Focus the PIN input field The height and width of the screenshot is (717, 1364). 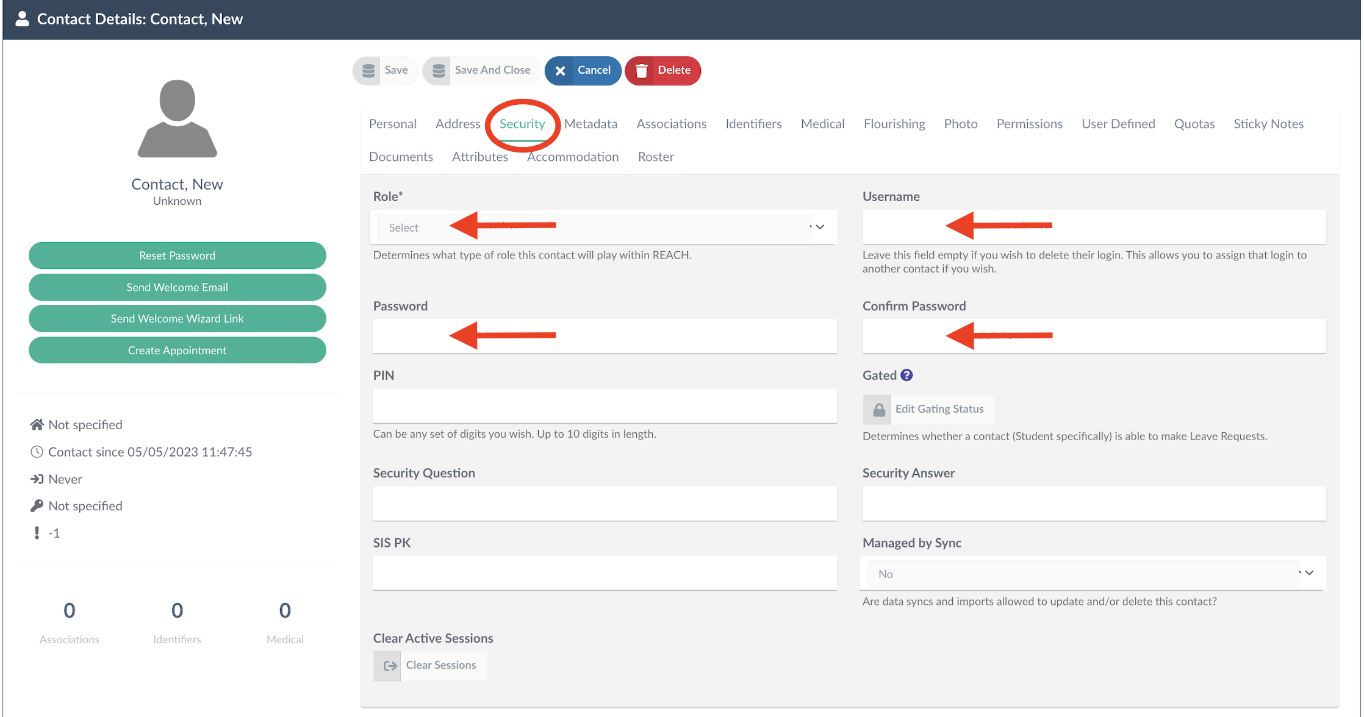click(x=604, y=406)
